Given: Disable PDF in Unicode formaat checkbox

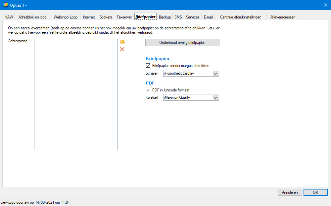Looking at the screenshot, I should click(148, 90).
